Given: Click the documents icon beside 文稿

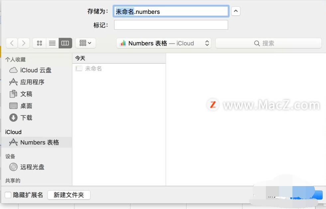Looking at the screenshot, I should (13, 94).
